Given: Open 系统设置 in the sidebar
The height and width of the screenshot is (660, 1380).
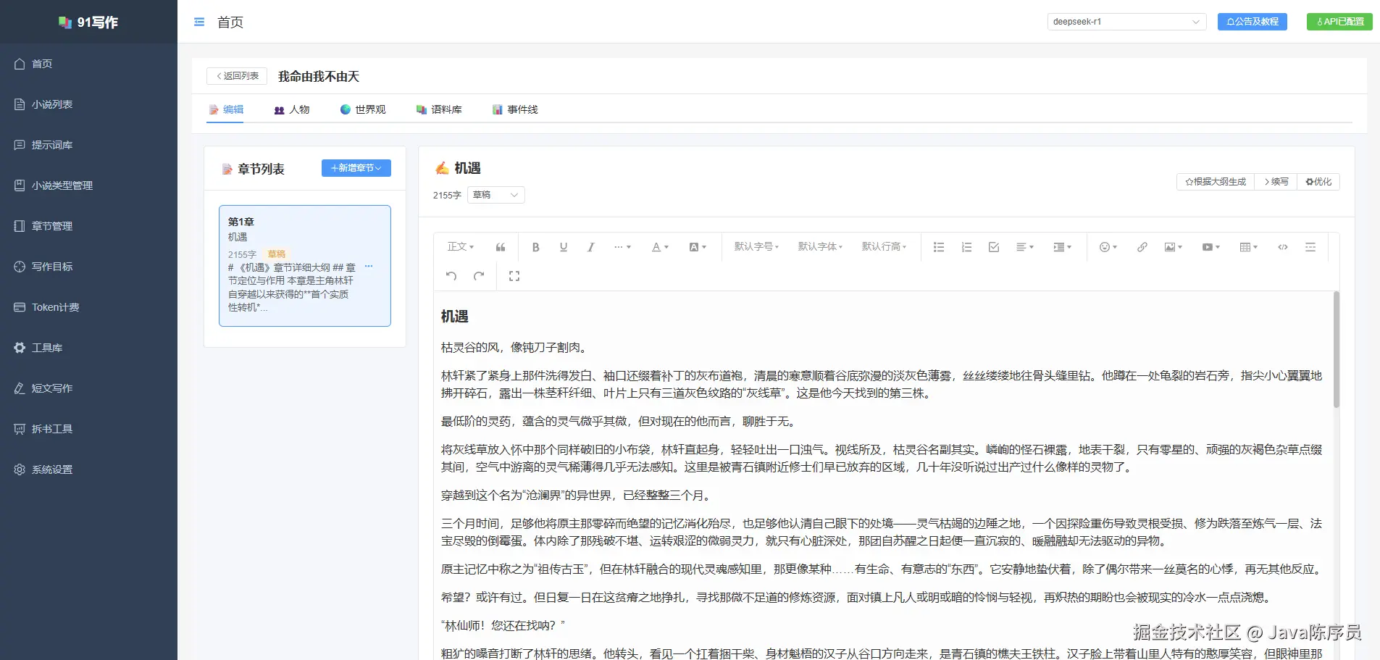Looking at the screenshot, I should [x=88, y=469].
